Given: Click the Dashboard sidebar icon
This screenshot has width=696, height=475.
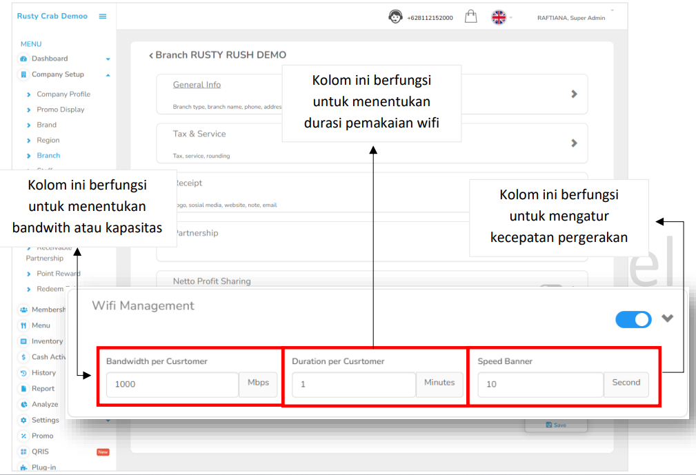Looking at the screenshot, I should [24, 59].
